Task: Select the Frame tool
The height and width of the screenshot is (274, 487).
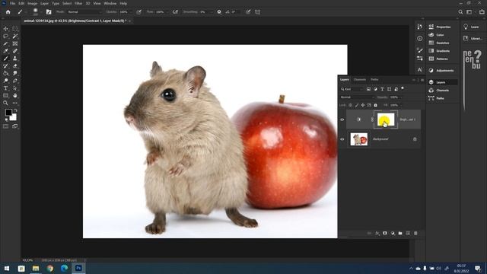Action: (x=15, y=43)
